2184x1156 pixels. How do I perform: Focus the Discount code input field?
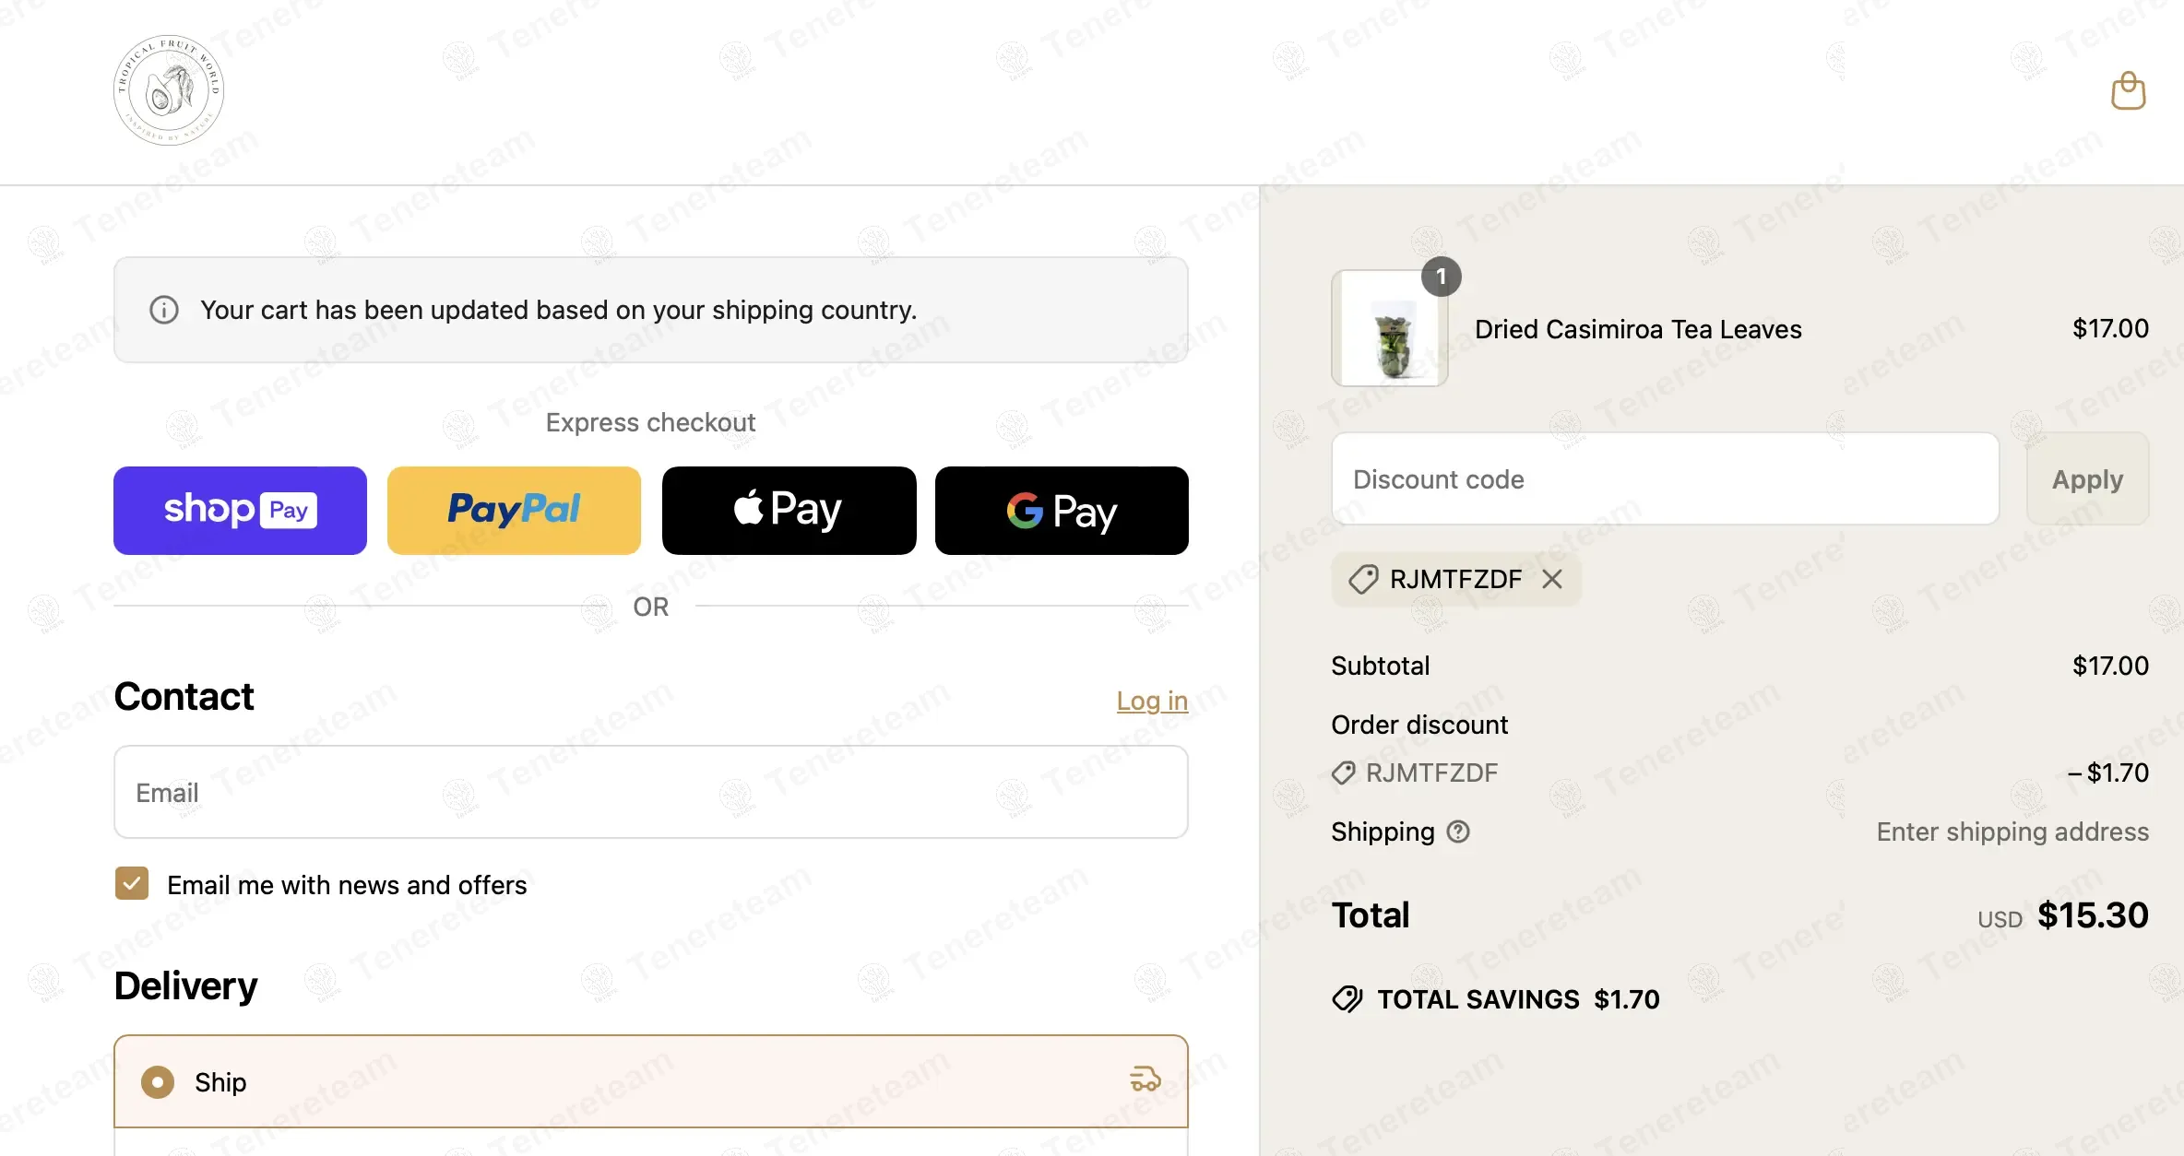[1666, 478]
